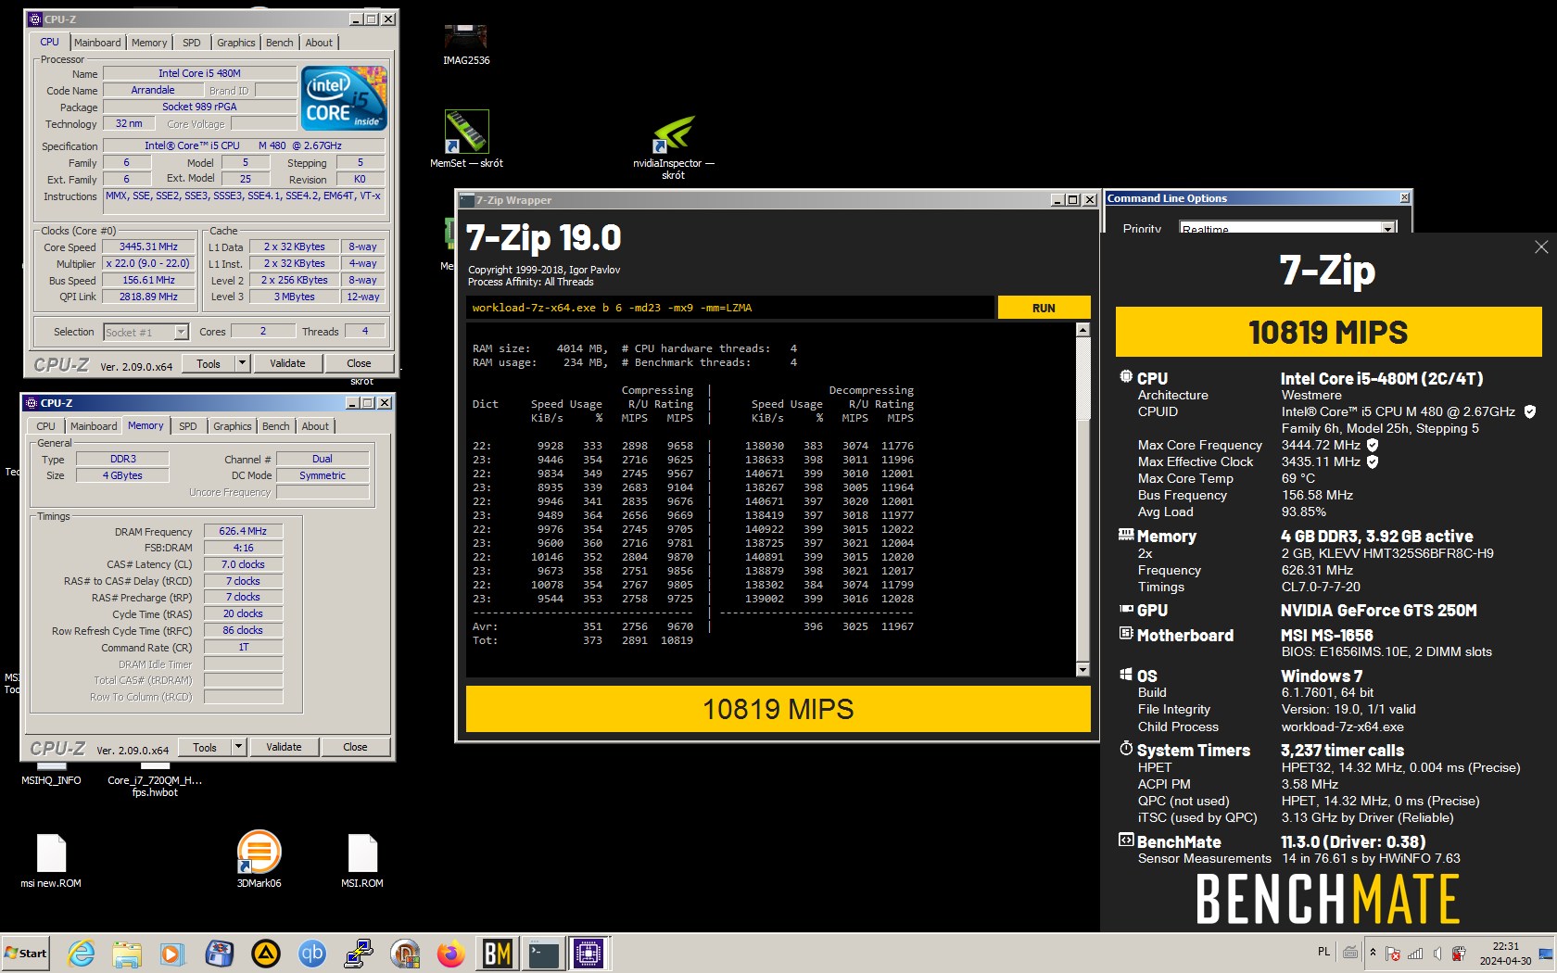The width and height of the screenshot is (1557, 973).
Task: Click the Show Desktop button at taskbar end
Action: 1546,953
